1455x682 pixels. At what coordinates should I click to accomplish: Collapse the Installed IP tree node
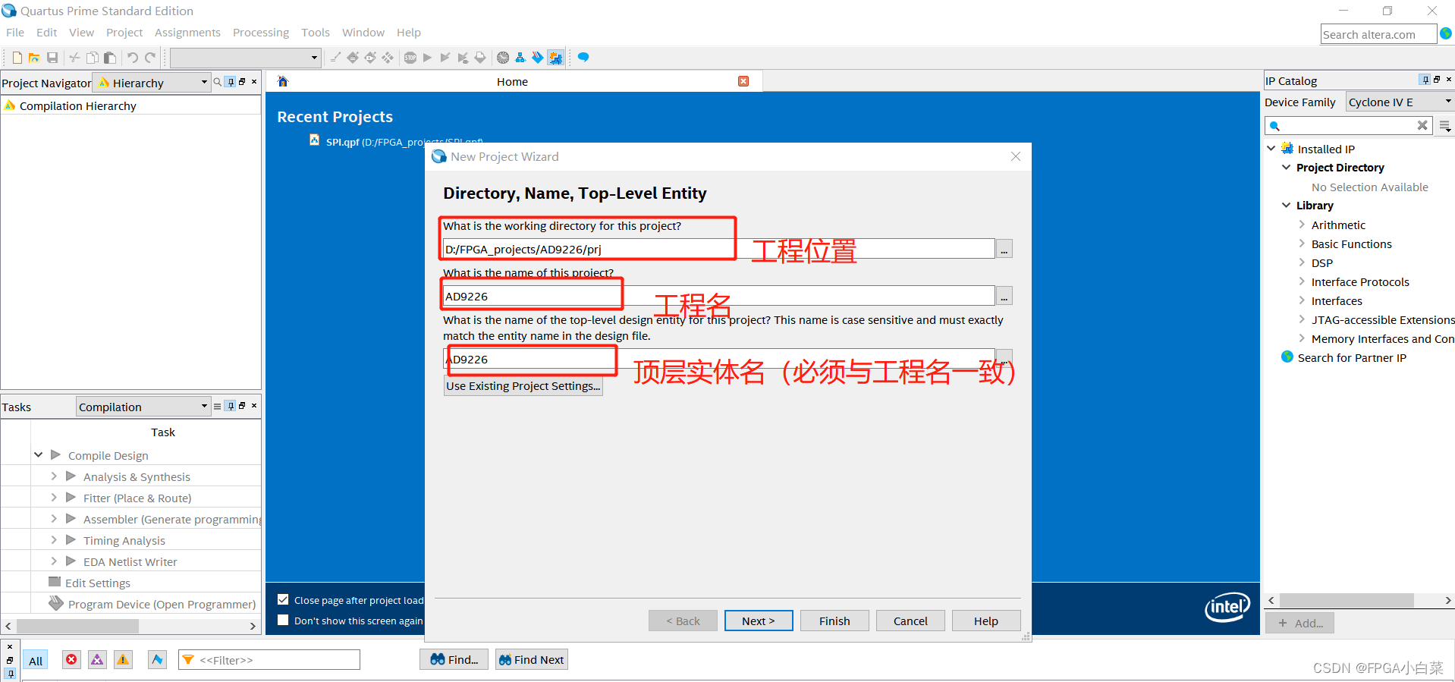[1271, 148]
